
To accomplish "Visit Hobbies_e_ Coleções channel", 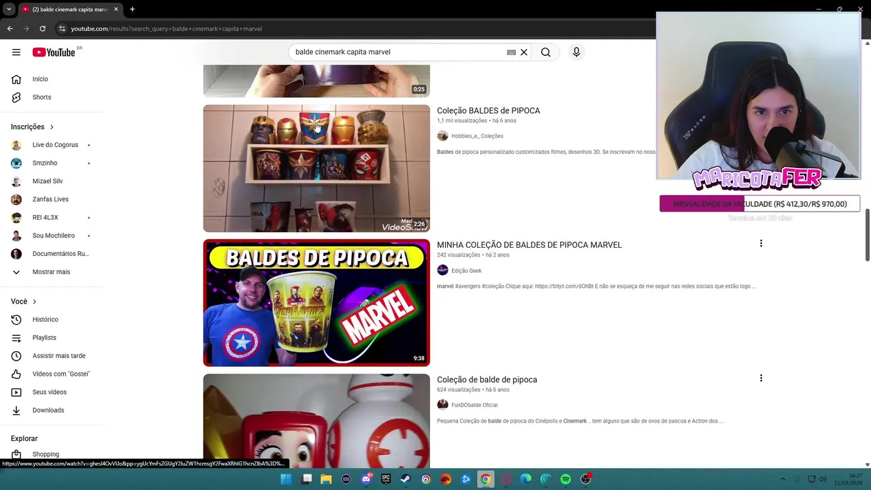I will tap(477, 136).
